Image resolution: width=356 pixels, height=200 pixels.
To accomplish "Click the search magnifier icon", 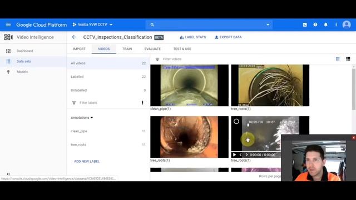I will 152,24.
